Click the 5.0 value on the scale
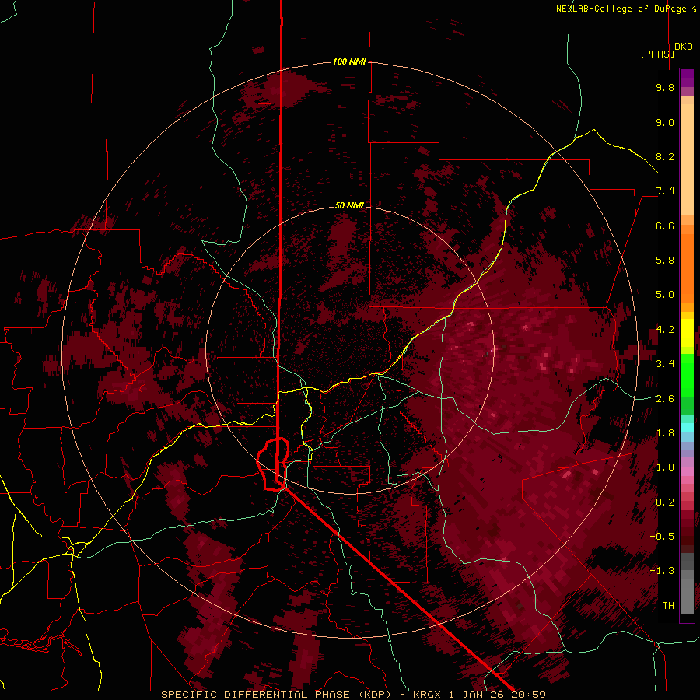This screenshot has height=700, width=700. [x=665, y=295]
